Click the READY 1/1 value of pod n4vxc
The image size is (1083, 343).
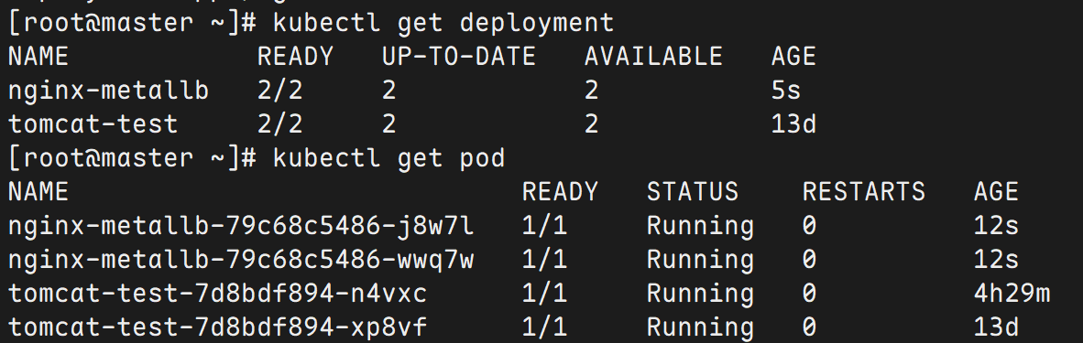[544, 294]
